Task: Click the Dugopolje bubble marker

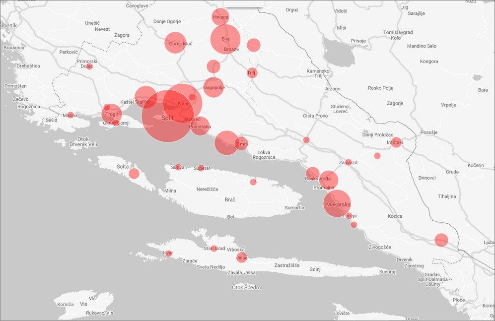Action: pyautogui.click(x=213, y=87)
